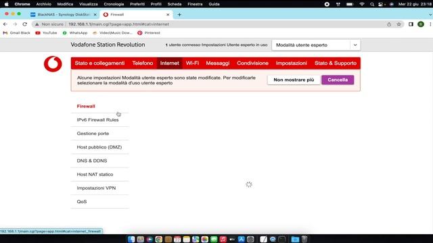Click the share page icon in address bar
The image size is (433, 243).
click(389, 24)
